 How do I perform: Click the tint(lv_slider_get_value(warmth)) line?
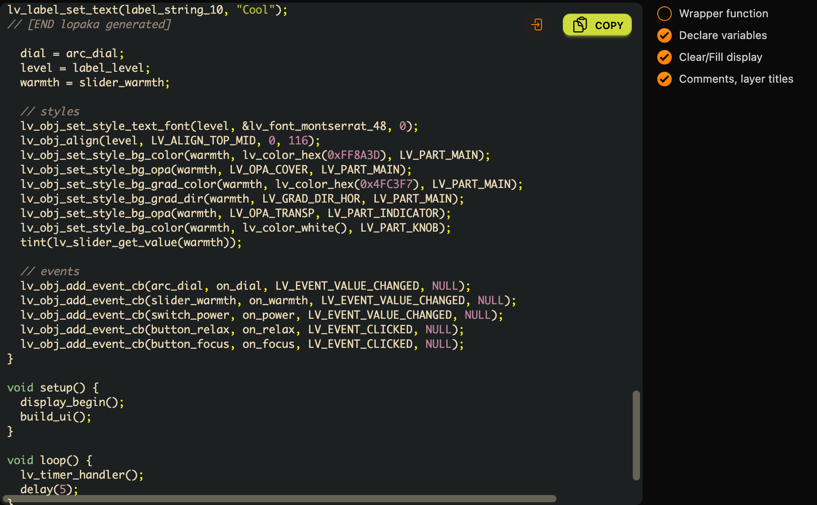click(x=131, y=243)
